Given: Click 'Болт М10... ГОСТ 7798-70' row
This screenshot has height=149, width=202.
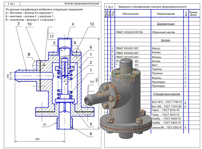Looking at the screenshot, I should (x=167, y=102).
